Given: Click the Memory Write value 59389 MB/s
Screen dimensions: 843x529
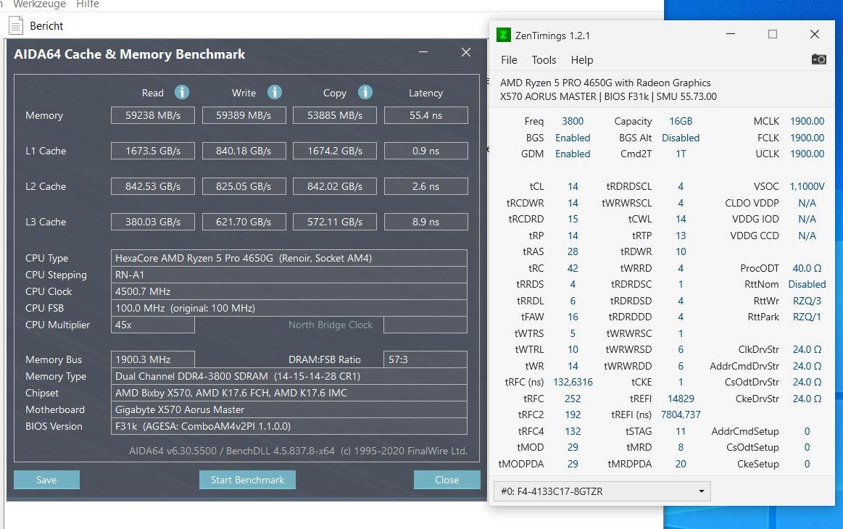Looking at the screenshot, I should pyautogui.click(x=244, y=115).
